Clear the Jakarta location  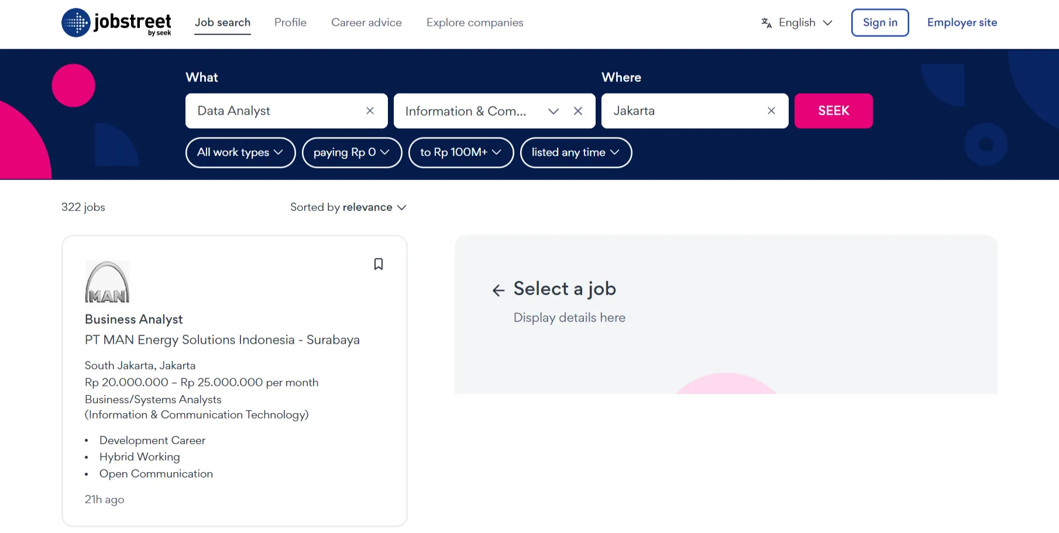click(771, 111)
